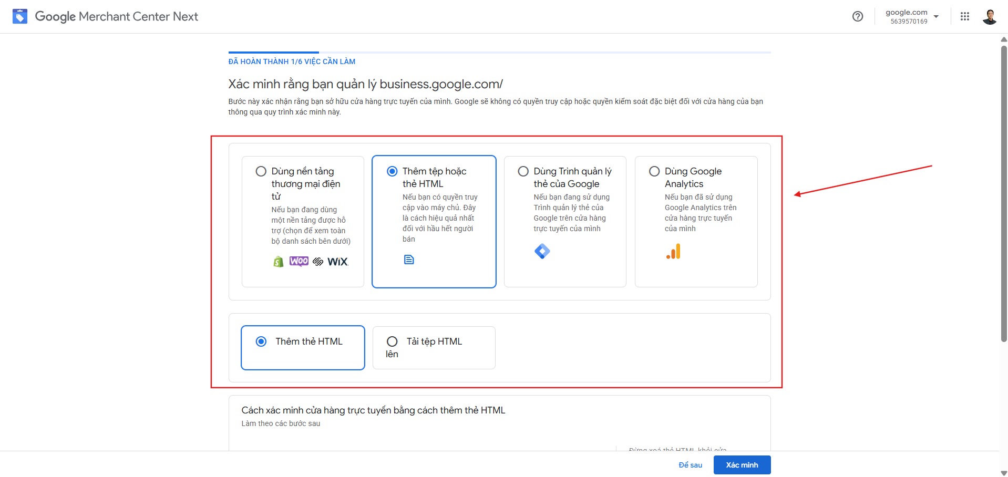Click the 'Làm theo các bước sau' text
This screenshot has width=1008, height=477.
(281, 423)
